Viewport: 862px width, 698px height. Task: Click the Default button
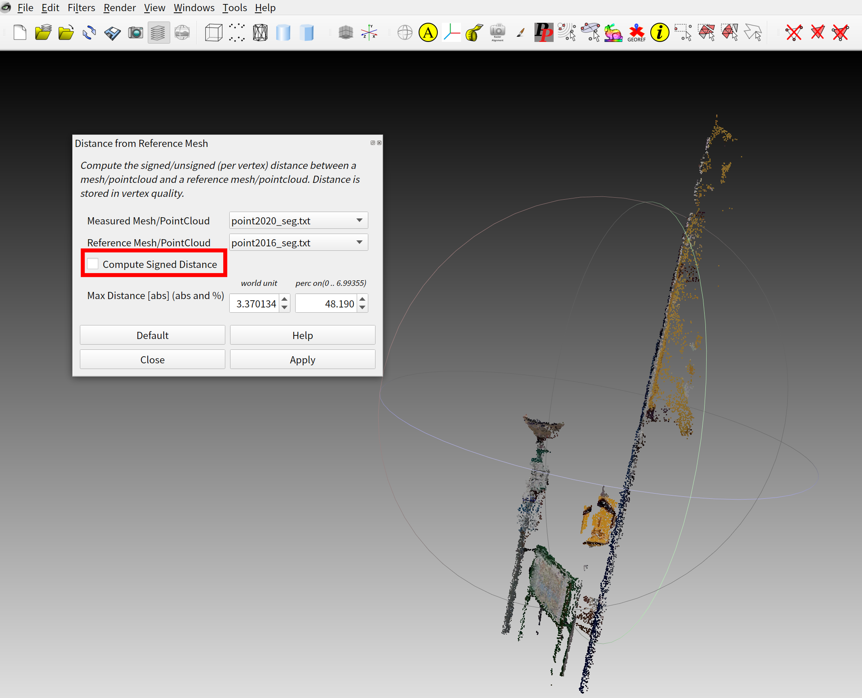[x=153, y=335]
